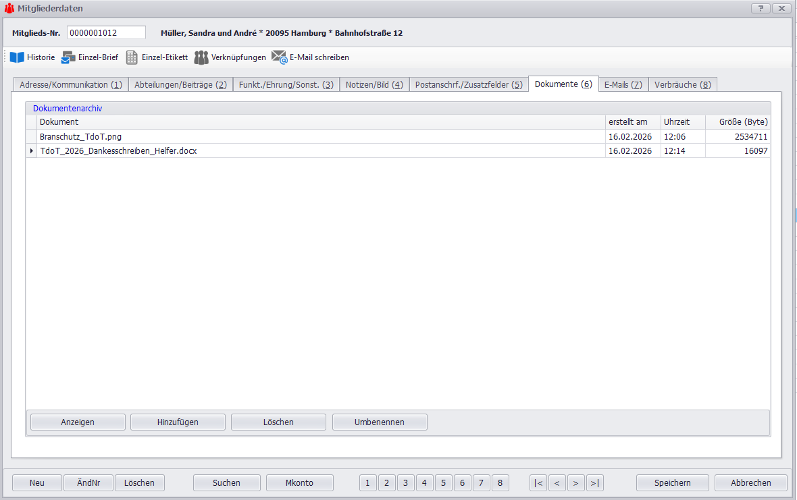Image resolution: width=797 pixels, height=500 pixels.
Task: Click Speichern to save member data
Action: point(672,482)
